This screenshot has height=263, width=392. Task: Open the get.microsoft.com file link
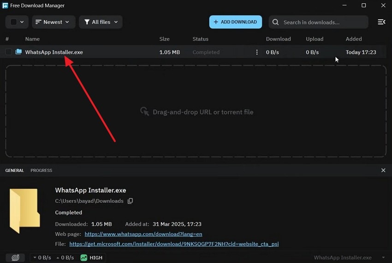tap(174, 244)
